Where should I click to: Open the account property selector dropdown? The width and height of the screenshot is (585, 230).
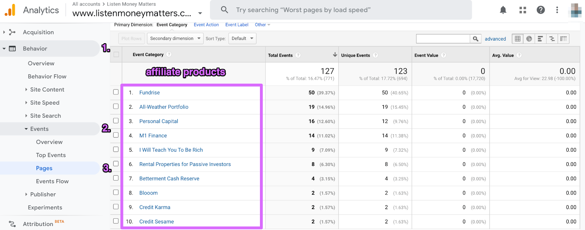click(x=200, y=14)
